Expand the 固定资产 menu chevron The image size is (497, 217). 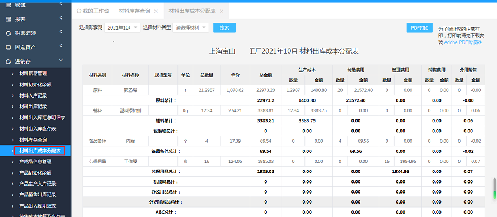point(61,46)
